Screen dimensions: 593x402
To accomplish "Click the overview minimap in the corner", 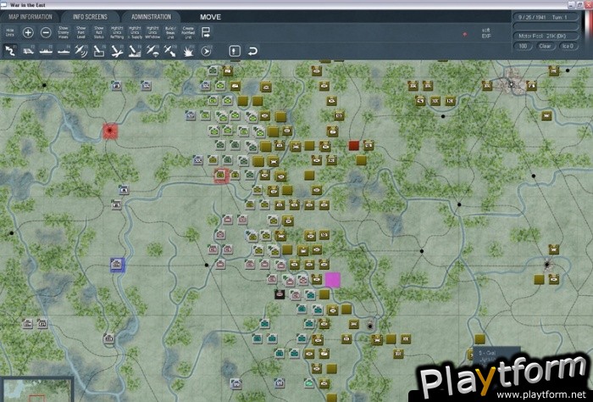I will point(36,389).
